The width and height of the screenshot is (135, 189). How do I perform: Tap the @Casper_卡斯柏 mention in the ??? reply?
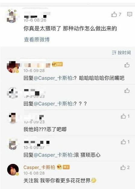point(53,104)
